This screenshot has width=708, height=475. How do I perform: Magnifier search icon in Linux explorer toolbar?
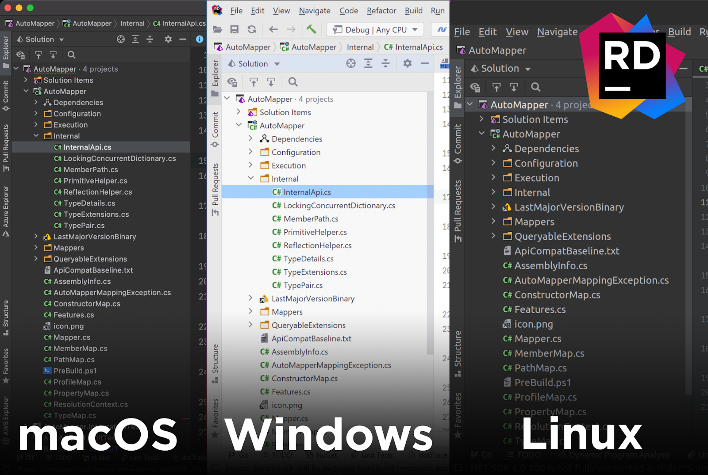click(535, 87)
